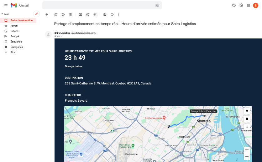
Task: Add email to Tasks
Action: pos(95,14)
